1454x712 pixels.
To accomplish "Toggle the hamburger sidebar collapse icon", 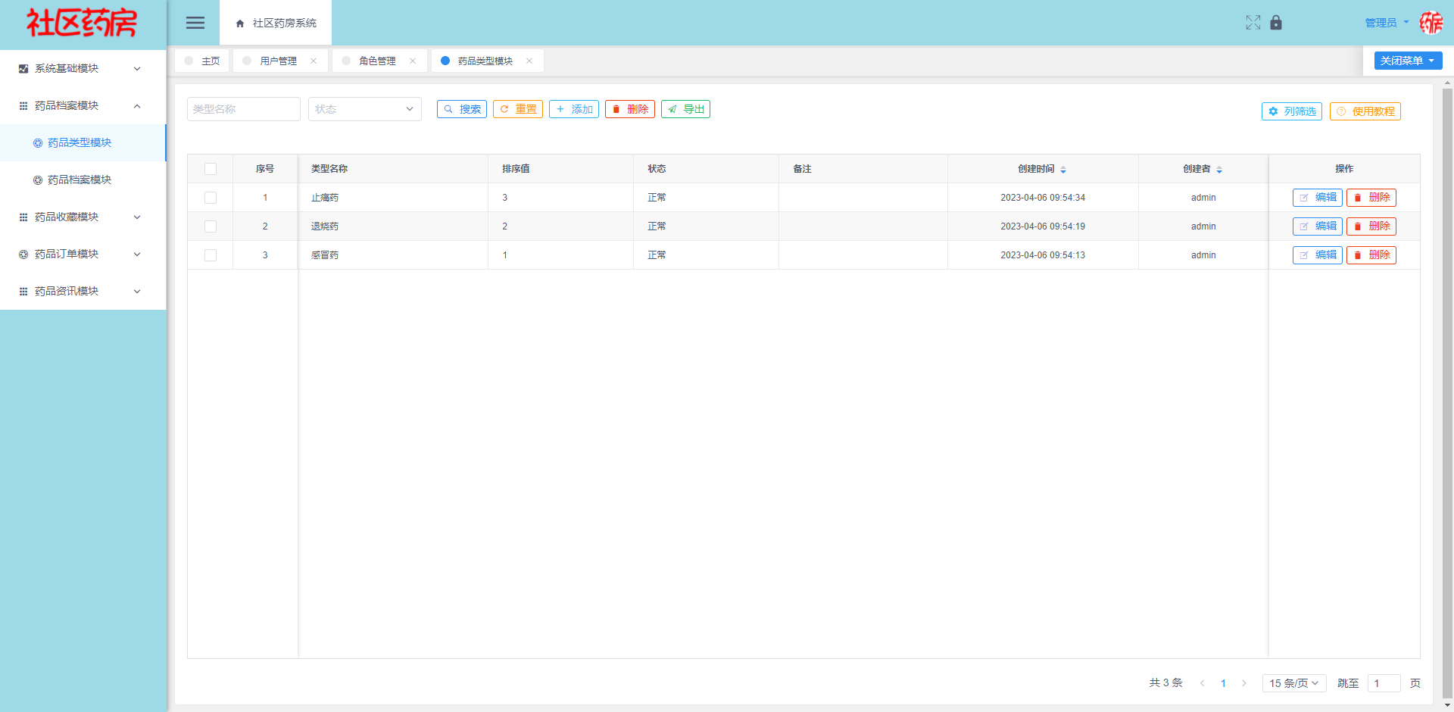I will [x=195, y=23].
